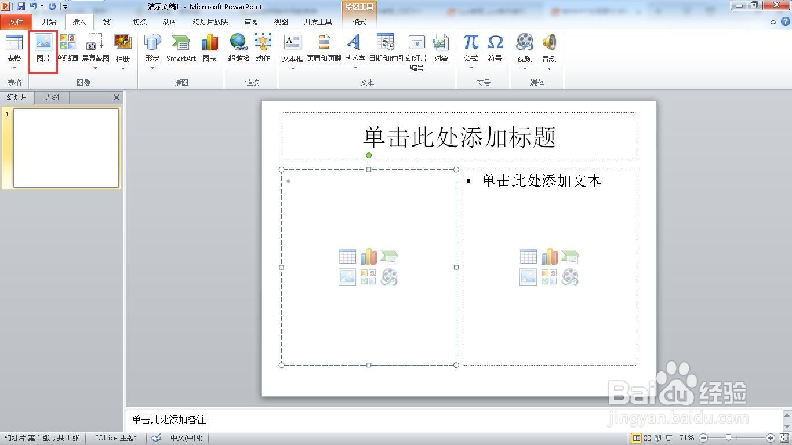
Task: Expand the Video (视频) dropdown arrow
Action: click(525, 68)
